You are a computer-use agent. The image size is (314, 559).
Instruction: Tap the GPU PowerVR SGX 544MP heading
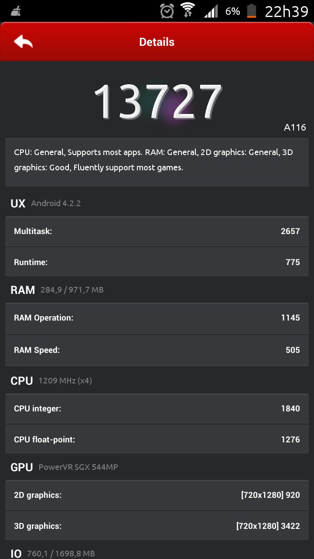click(64, 467)
